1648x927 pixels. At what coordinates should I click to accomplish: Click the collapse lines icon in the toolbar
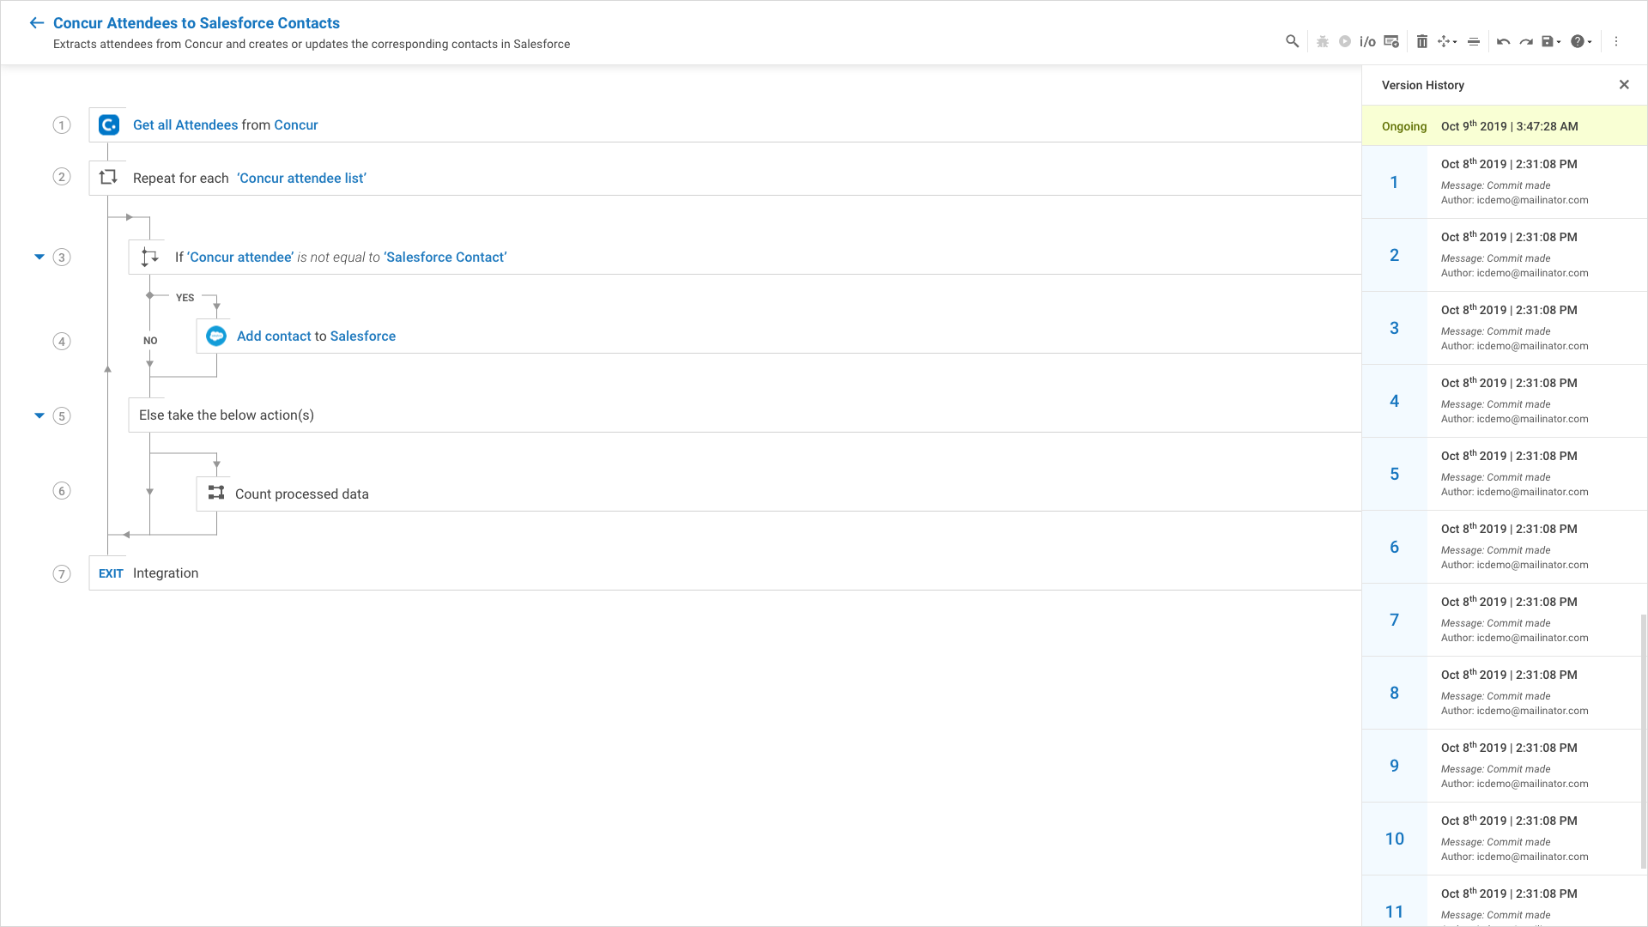(x=1474, y=41)
